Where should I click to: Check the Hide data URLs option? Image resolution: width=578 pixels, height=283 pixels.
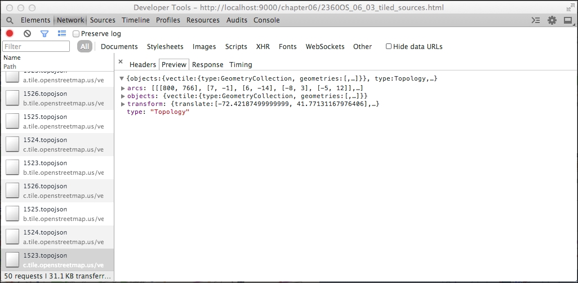coord(389,46)
